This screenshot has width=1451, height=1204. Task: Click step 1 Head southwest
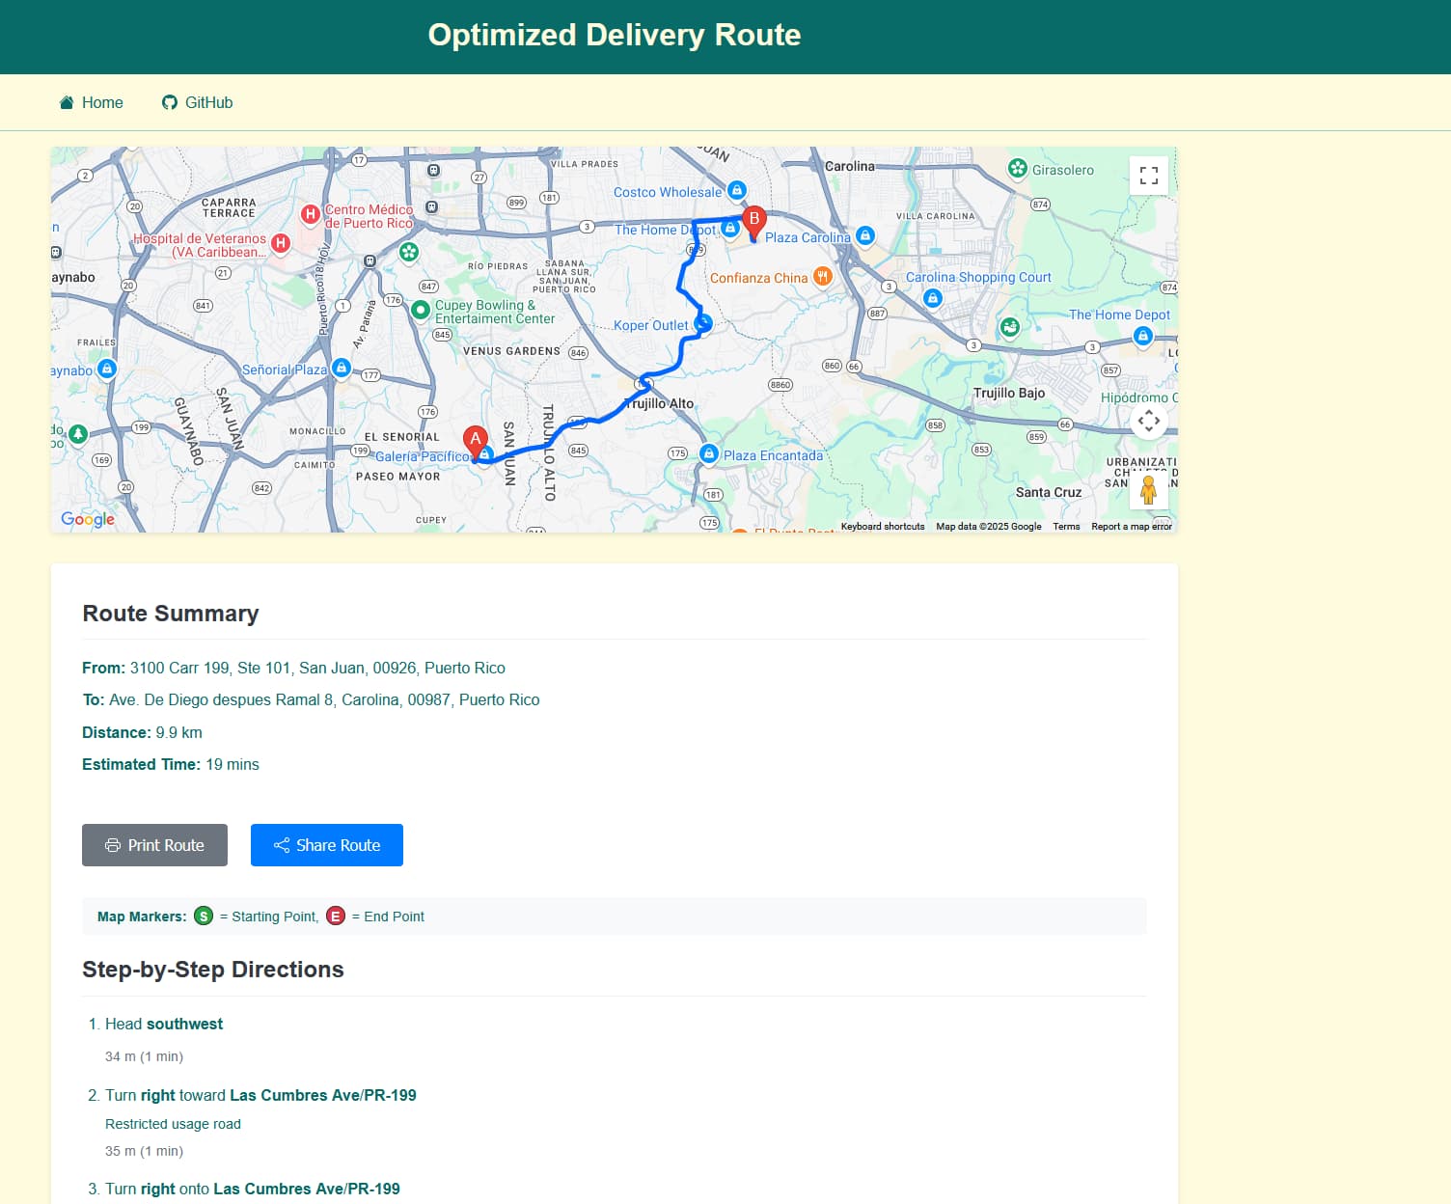pos(164,1024)
